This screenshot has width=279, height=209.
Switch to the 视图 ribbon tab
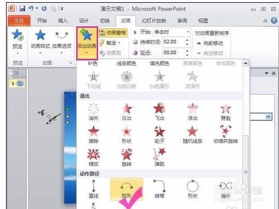pyautogui.click(x=203, y=21)
